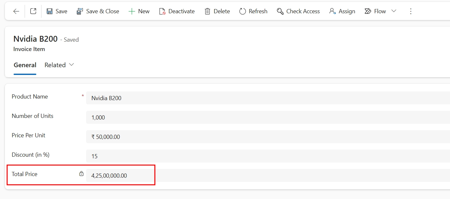Image resolution: width=450 pixels, height=199 pixels.
Task: Click the Related tab label
Action: point(55,65)
